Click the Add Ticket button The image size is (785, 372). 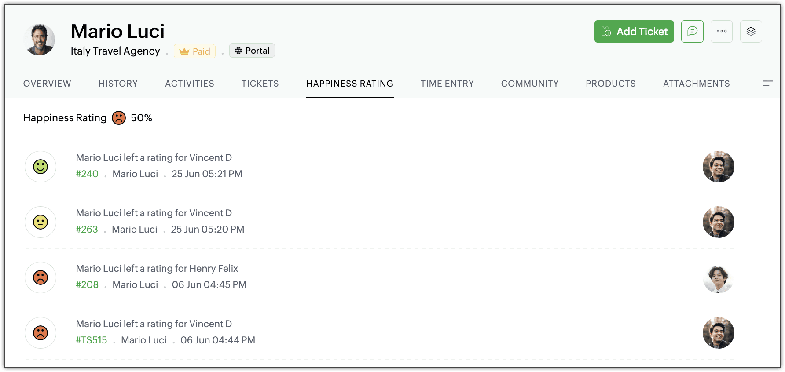click(634, 31)
